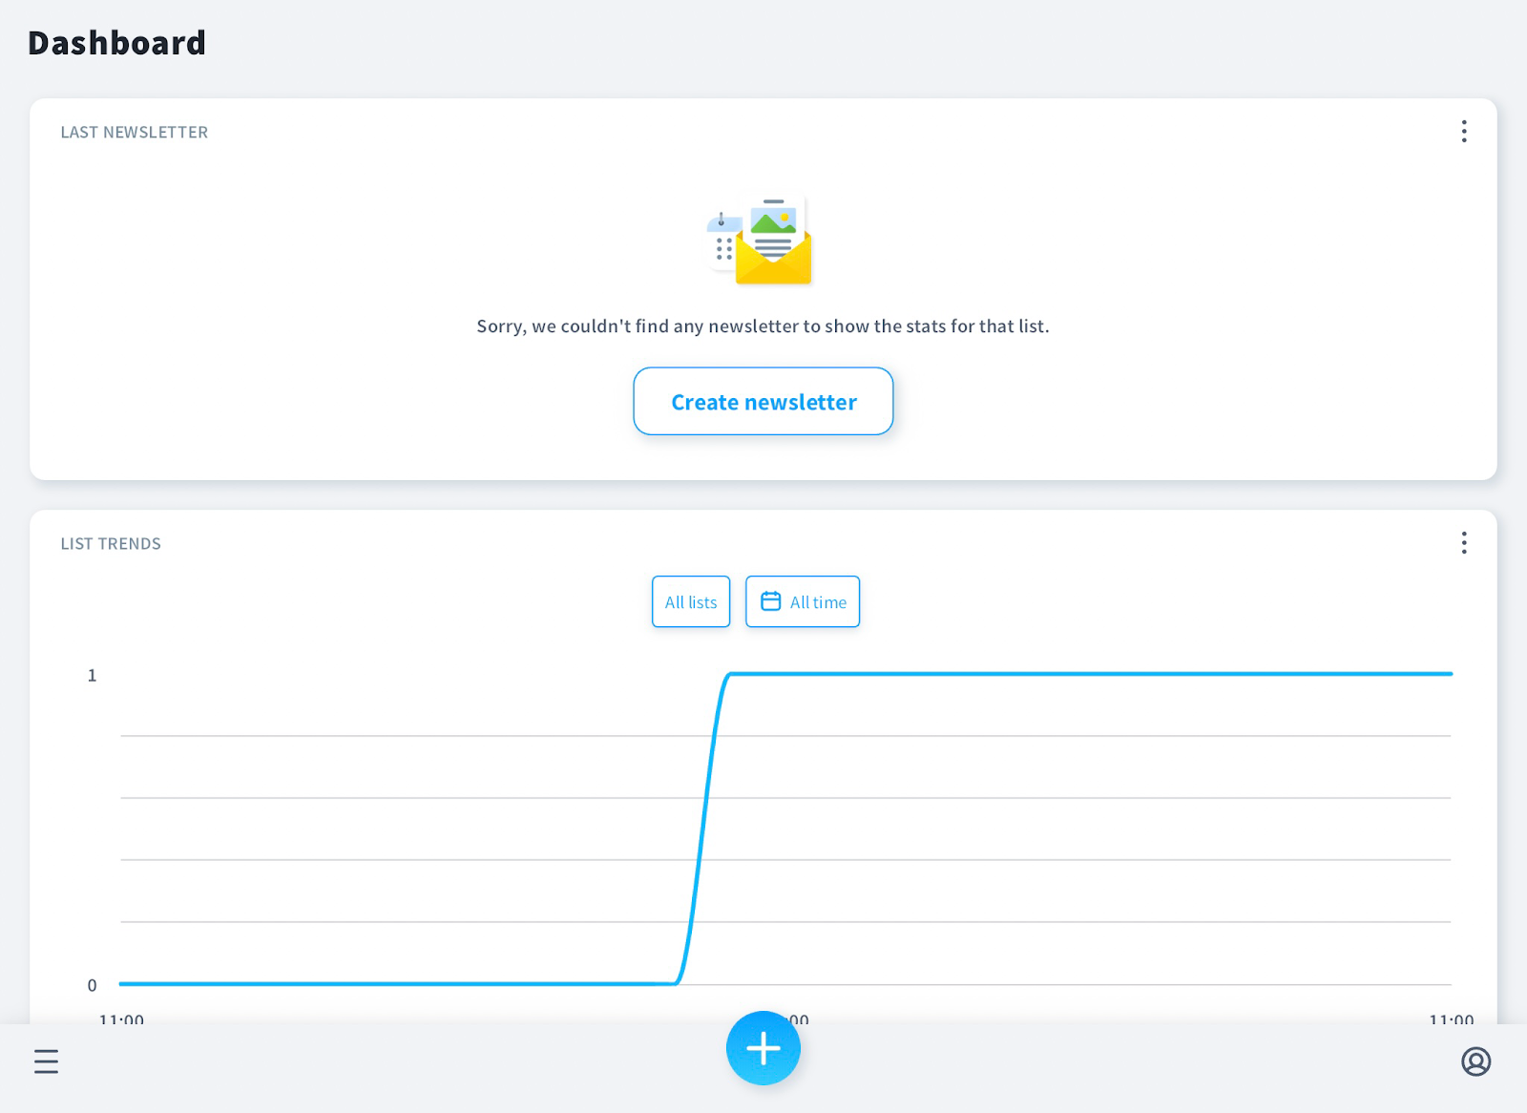The height and width of the screenshot is (1113, 1527).
Task: Open the hamburger navigation menu
Action: [46, 1061]
